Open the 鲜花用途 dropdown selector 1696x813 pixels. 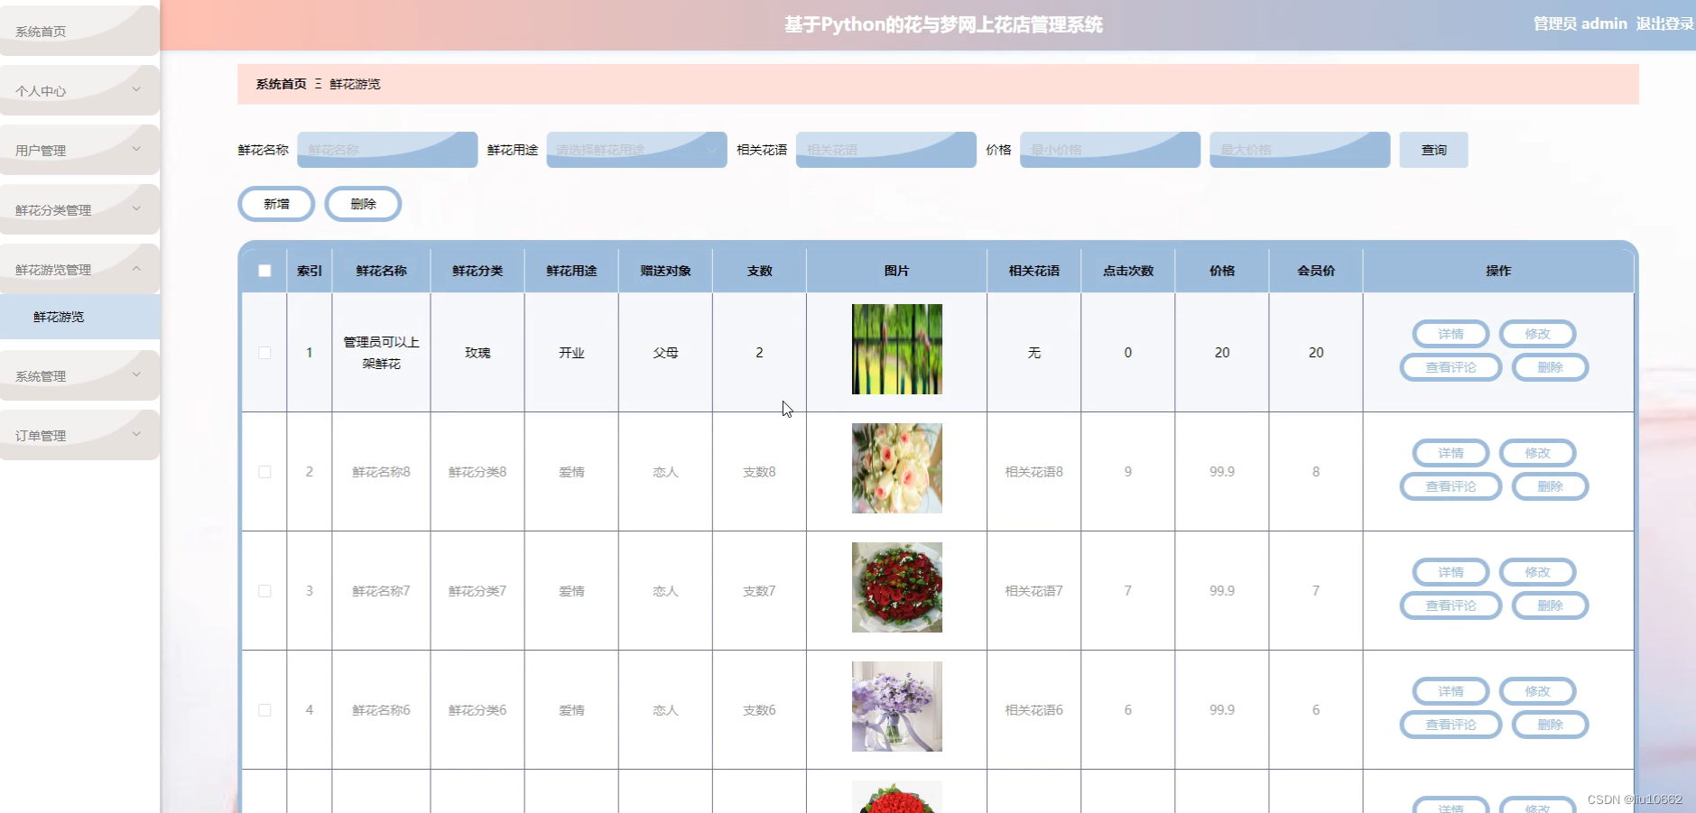tap(635, 149)
